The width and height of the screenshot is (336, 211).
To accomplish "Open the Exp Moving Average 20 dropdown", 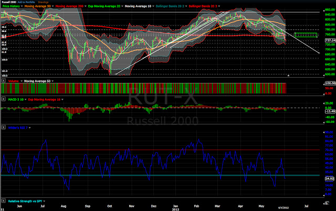I will click(x=122, y=6).
